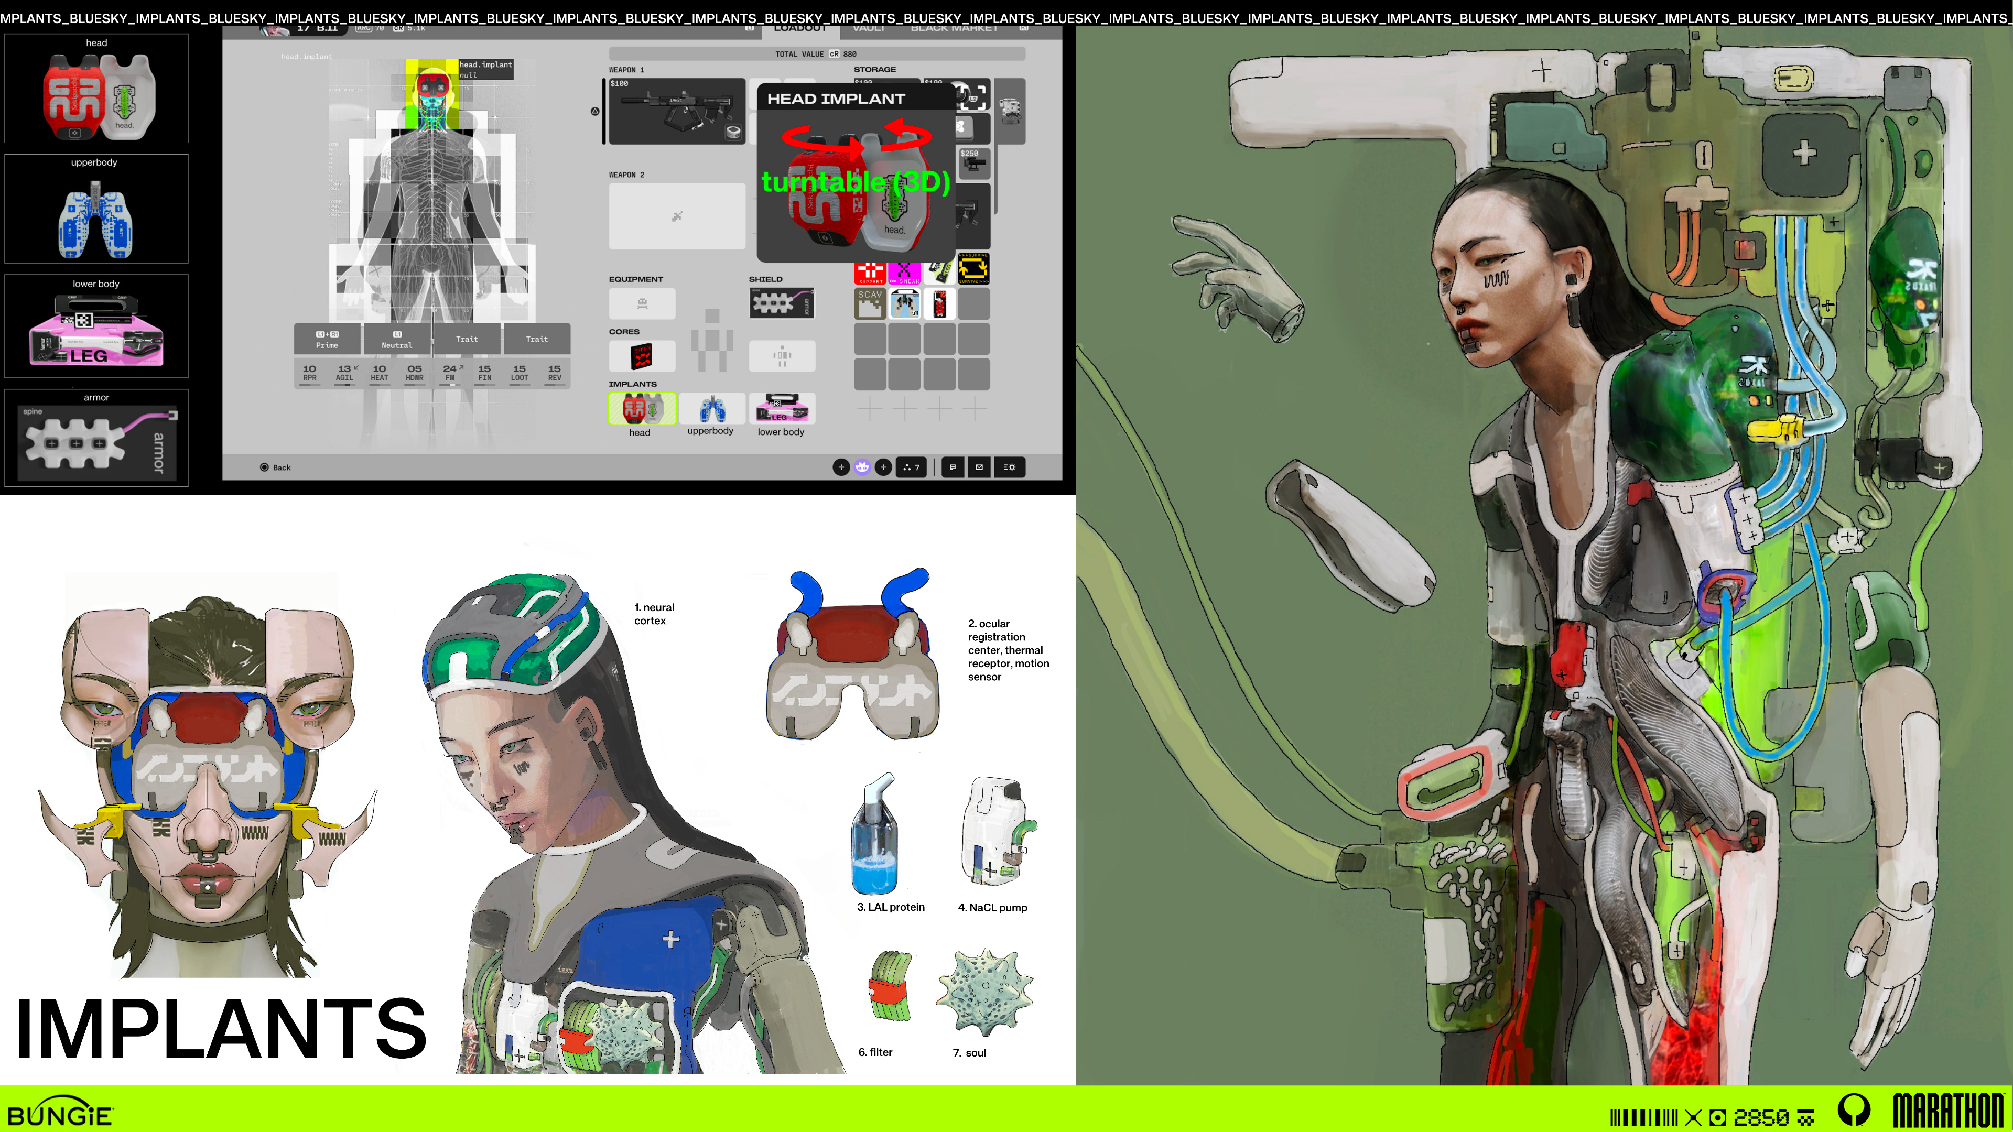Open the empty Weapon 2 slot
The width and height of the screenshot is (2013, 1132).
(x=677, y=215)
